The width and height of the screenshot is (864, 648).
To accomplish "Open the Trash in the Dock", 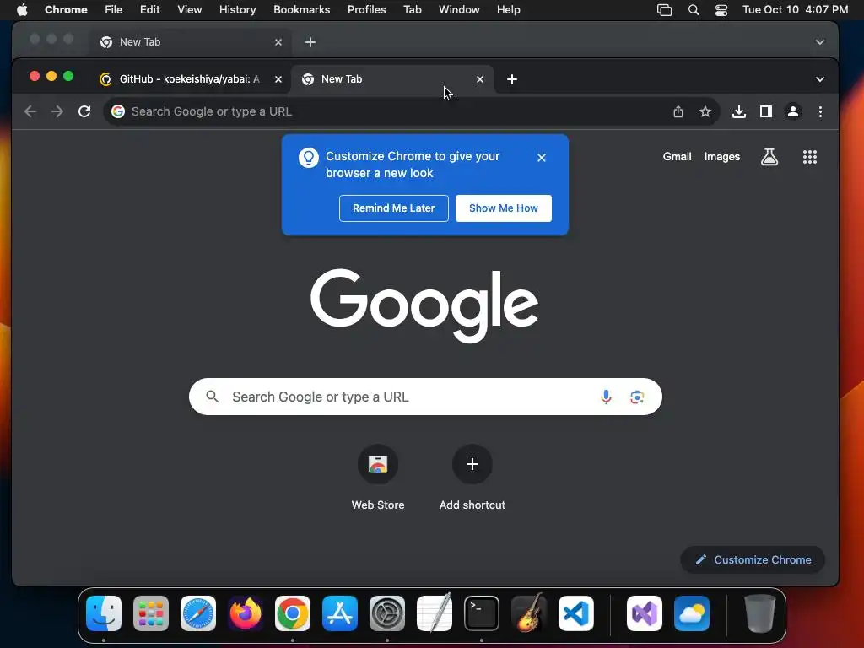I will click(760, 613).
